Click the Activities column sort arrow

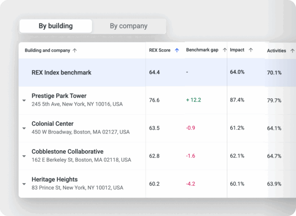pyautogui.click(x=293, y=51)
